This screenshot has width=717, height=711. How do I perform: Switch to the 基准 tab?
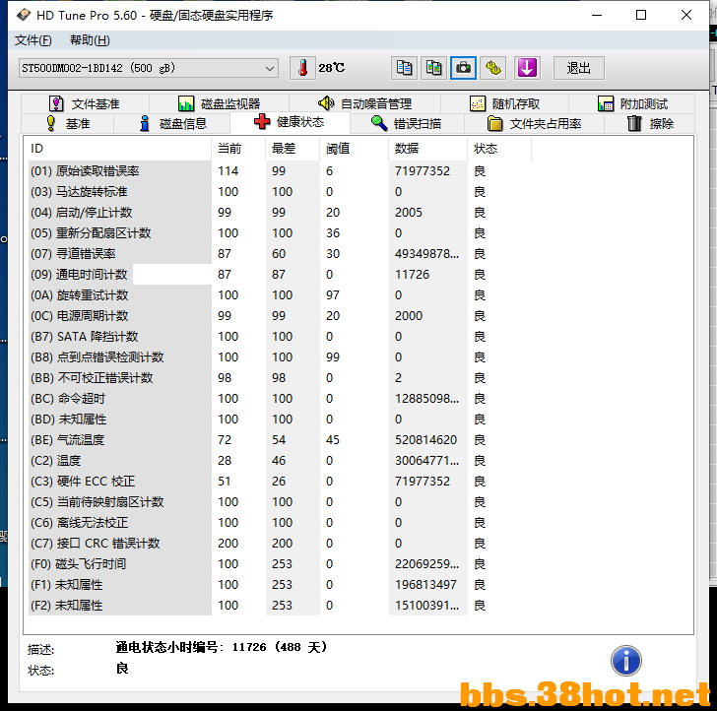[x=68, y=123]
